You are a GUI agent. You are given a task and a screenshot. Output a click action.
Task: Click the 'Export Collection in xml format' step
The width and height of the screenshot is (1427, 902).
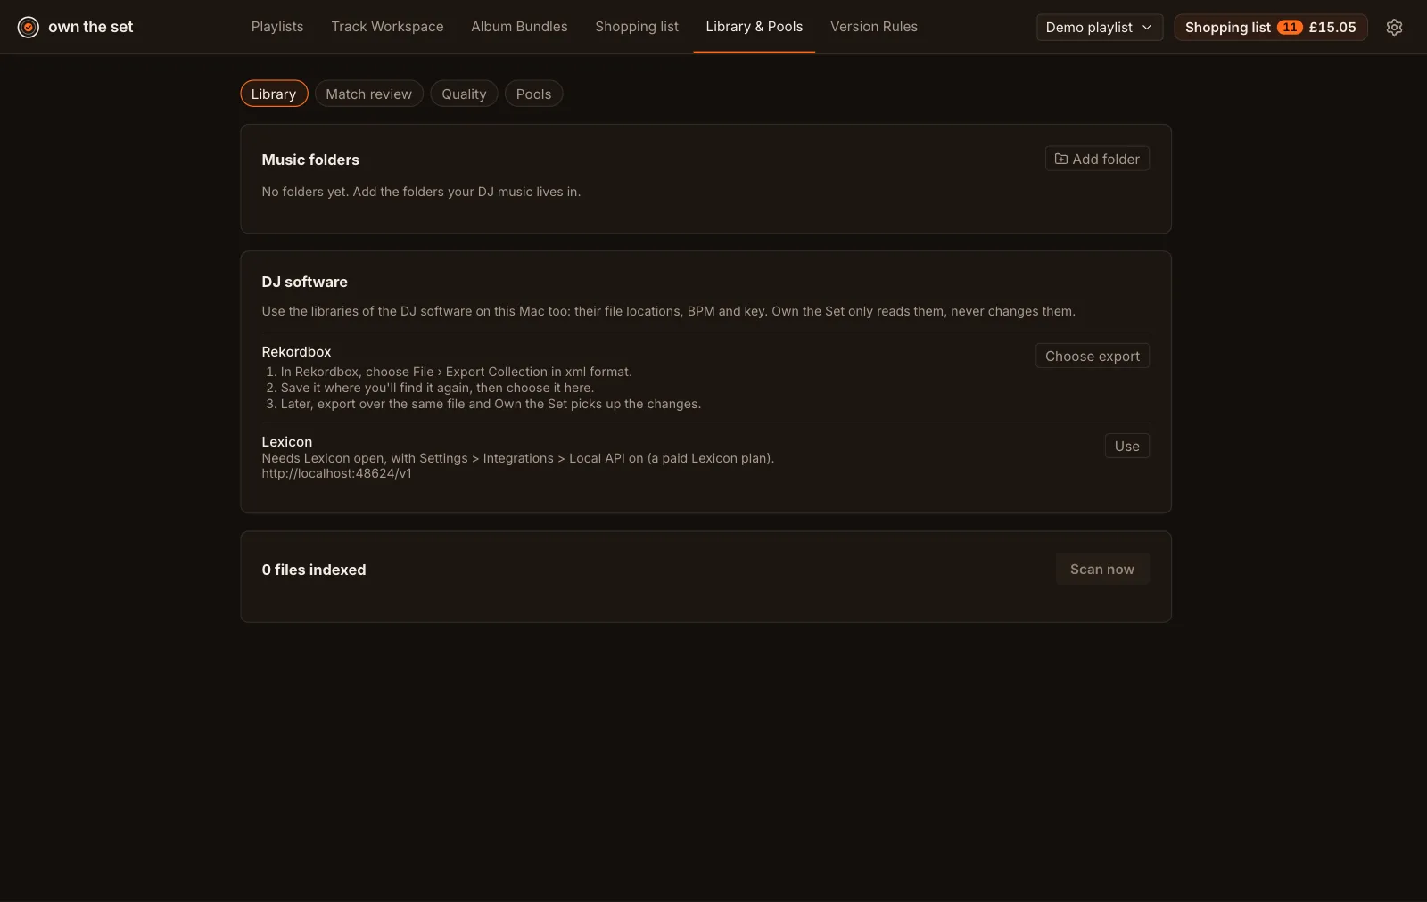coord(457,372)
